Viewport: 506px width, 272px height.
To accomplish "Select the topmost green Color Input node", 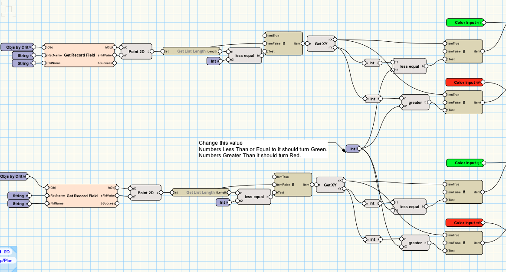I will click(465, 23).
